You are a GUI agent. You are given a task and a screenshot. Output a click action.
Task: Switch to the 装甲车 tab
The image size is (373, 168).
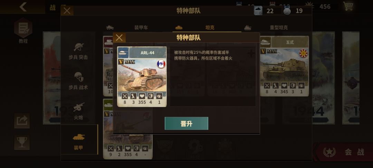tap(141, 28)
